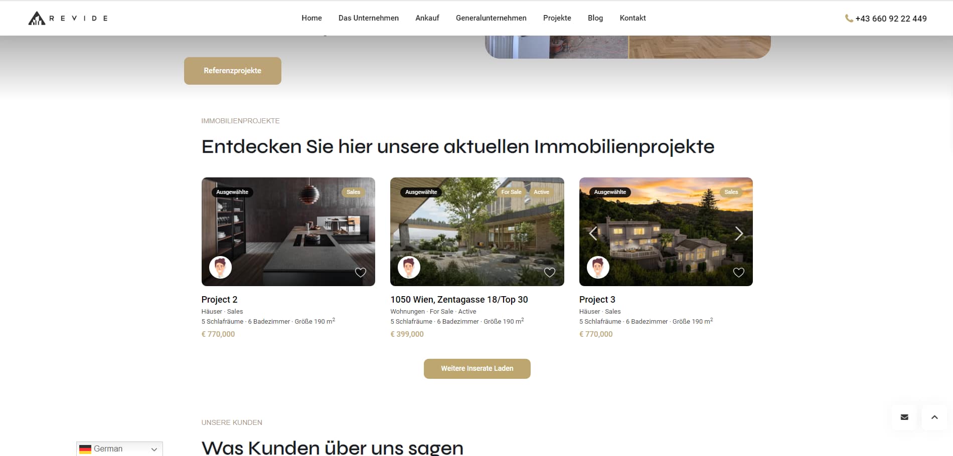Click the phone icon beside +43 660 number
The height and width of the screenshot is (456, 953).
pyautogui.click(x=849, y=19)
